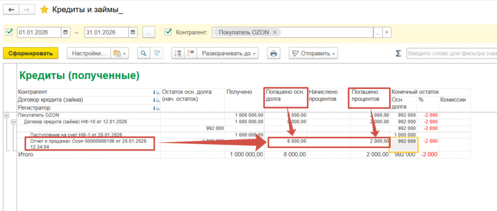Click the printer icon to print report
Screen dimensions: 497x211
274,53
